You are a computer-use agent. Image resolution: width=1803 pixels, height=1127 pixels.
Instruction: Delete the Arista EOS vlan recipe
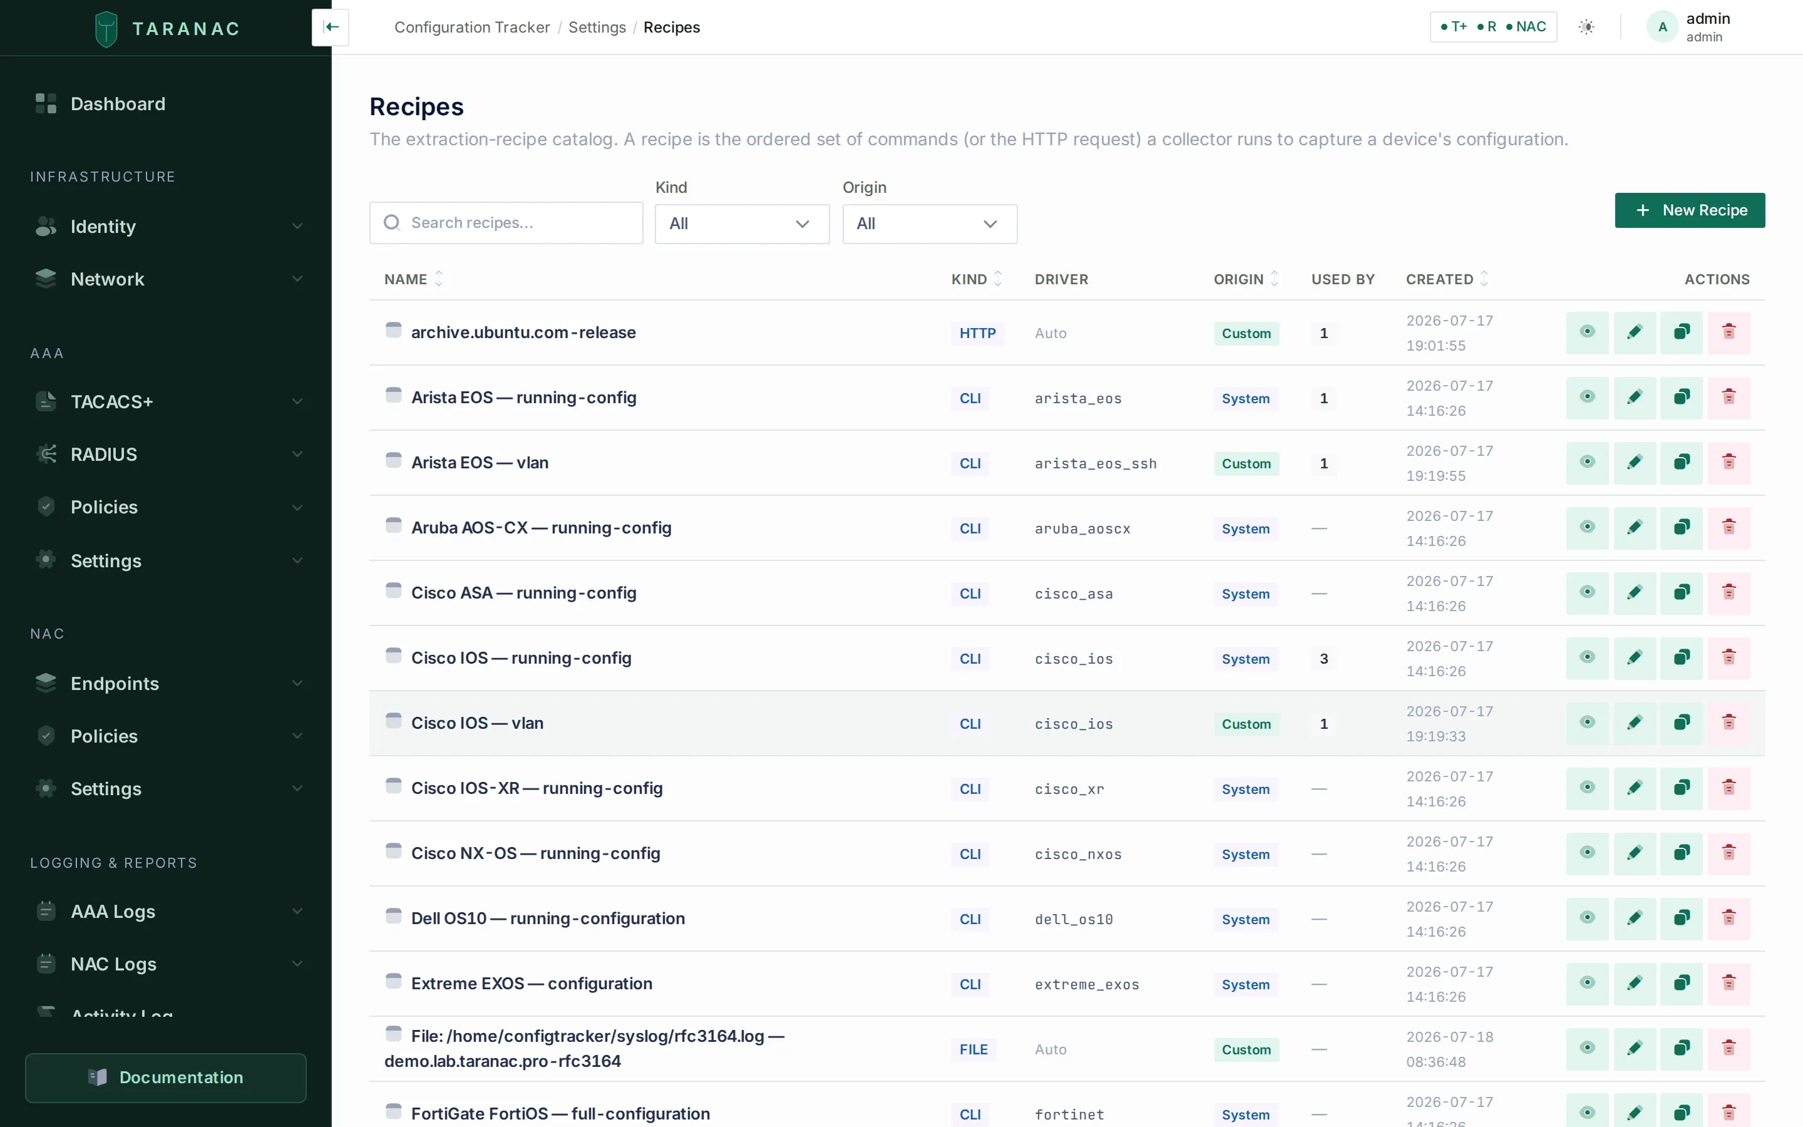1729,463
